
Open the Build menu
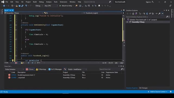pos(35,2)
